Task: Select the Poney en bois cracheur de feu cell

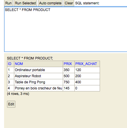Action: click(x=38, y=88)
